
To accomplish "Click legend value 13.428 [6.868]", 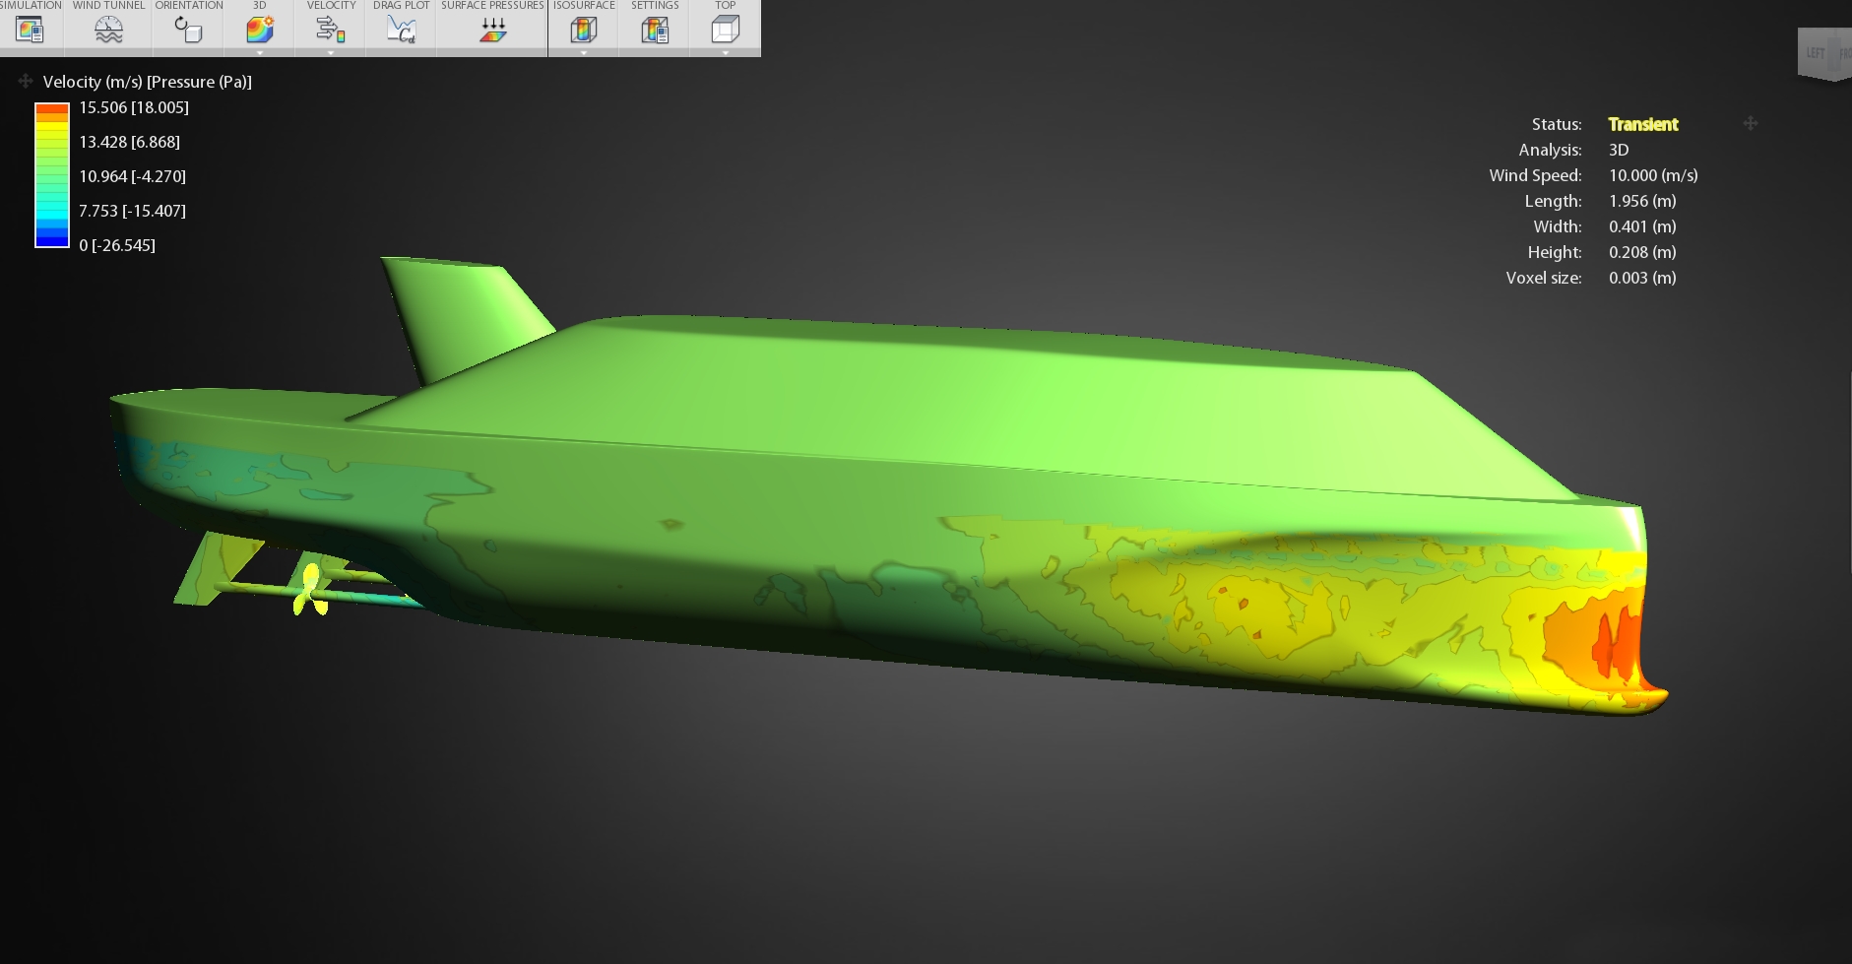I will pyautogui.click(x=129, y=142).
